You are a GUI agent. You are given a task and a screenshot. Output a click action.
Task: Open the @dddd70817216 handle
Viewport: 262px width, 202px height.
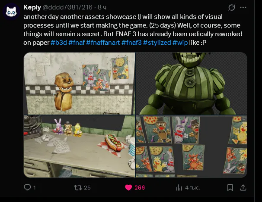pyautogui.click(x=67, y=7)
